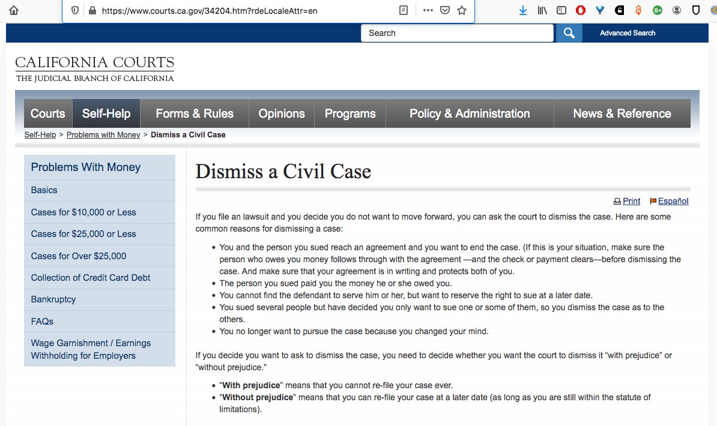Open the orange open-access lock extension

coord(638,10)
